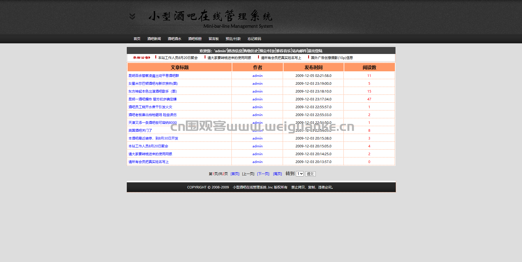Open 购物历史 in the user bar
522x262 pixels.
[251, 51]
